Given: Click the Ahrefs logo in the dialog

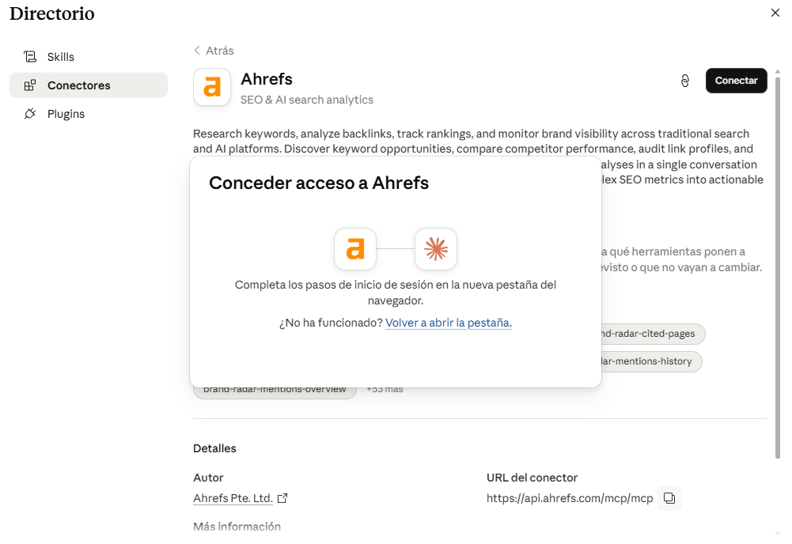Looking at the screenshot, I should [x=355, y=249].
